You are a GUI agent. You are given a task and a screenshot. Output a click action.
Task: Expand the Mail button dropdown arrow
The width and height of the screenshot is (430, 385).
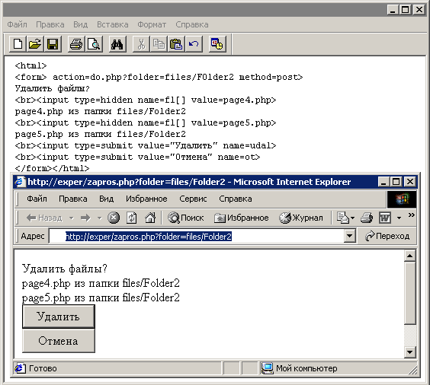point(353,218)
